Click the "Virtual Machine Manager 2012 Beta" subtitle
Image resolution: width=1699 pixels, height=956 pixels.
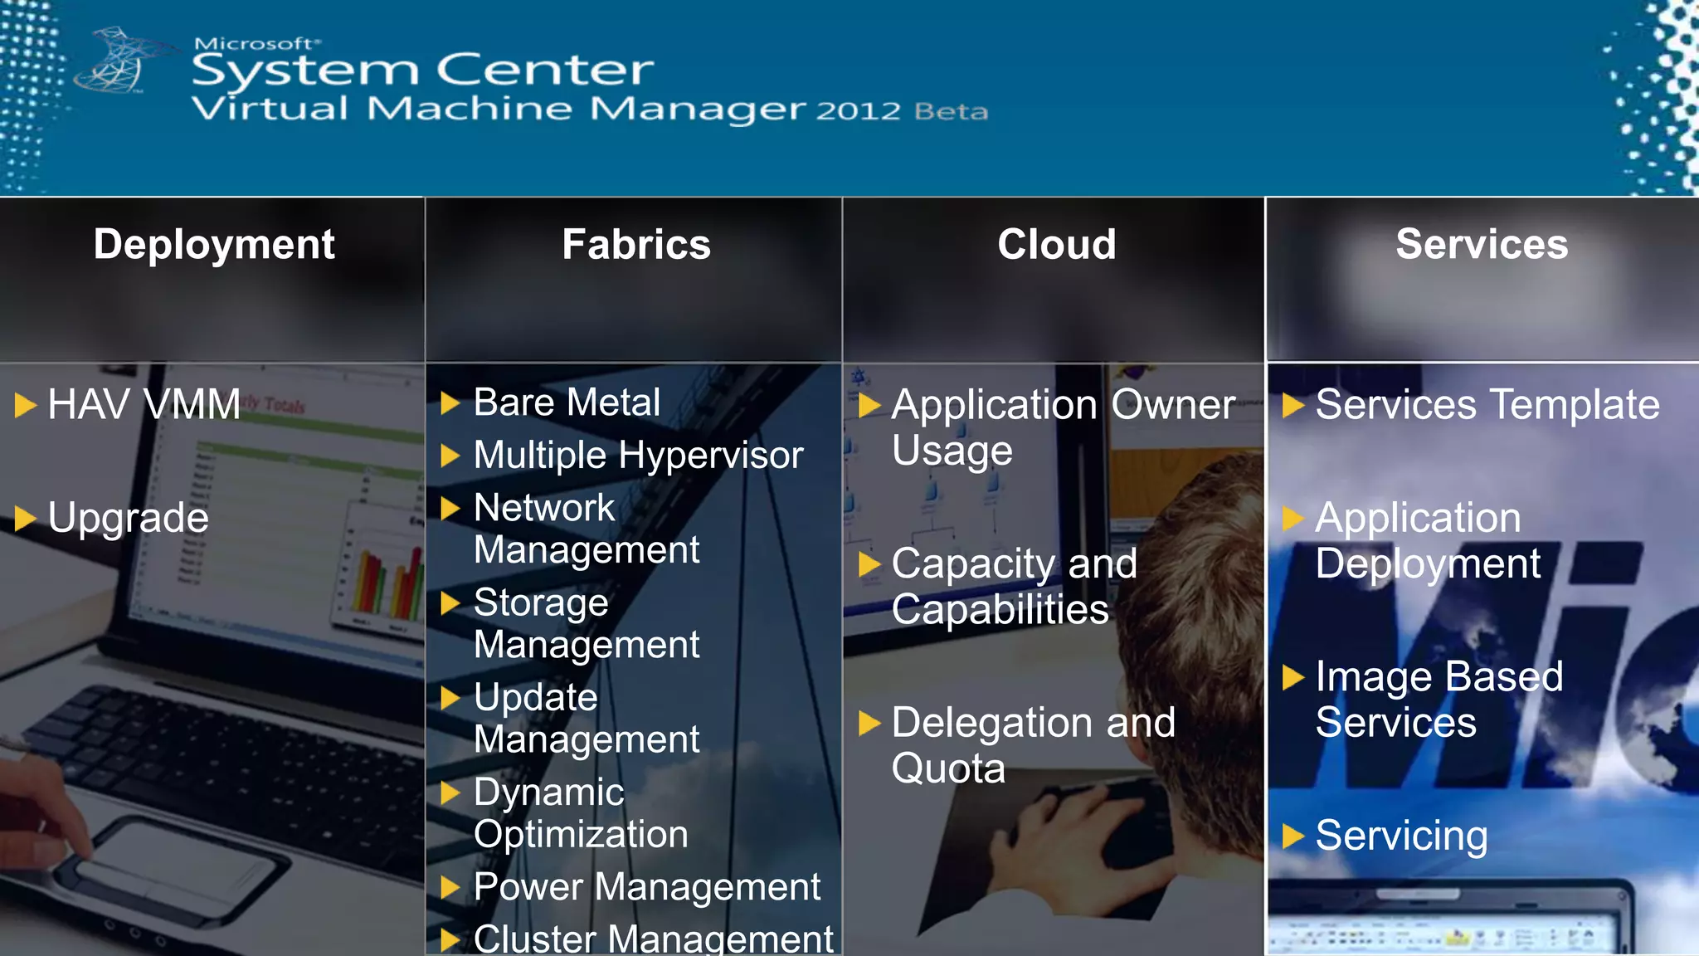pos(590,109)
